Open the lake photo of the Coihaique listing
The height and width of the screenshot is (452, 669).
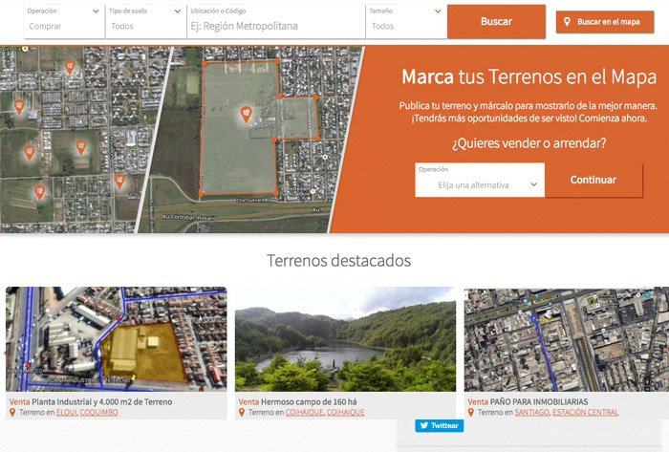click(x=345, y=339)
